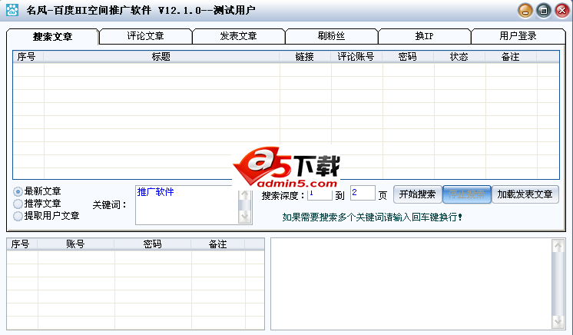The height and width of the screenshot is (335, 573).
Task: Click the keyword box scroll down arrow
Action: point(244,217)
